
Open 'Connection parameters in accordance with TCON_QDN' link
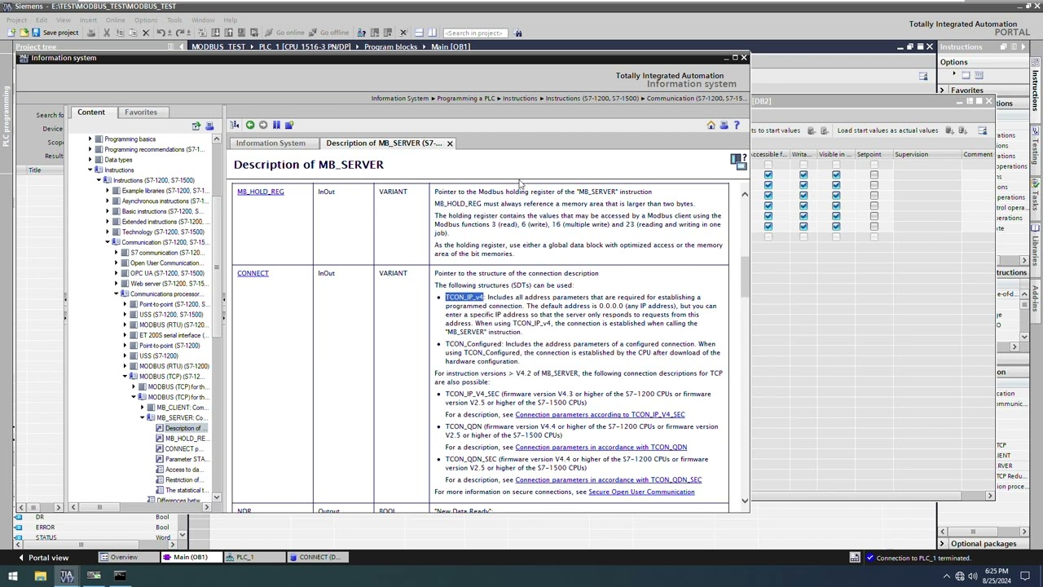click(x=601, y=448)
